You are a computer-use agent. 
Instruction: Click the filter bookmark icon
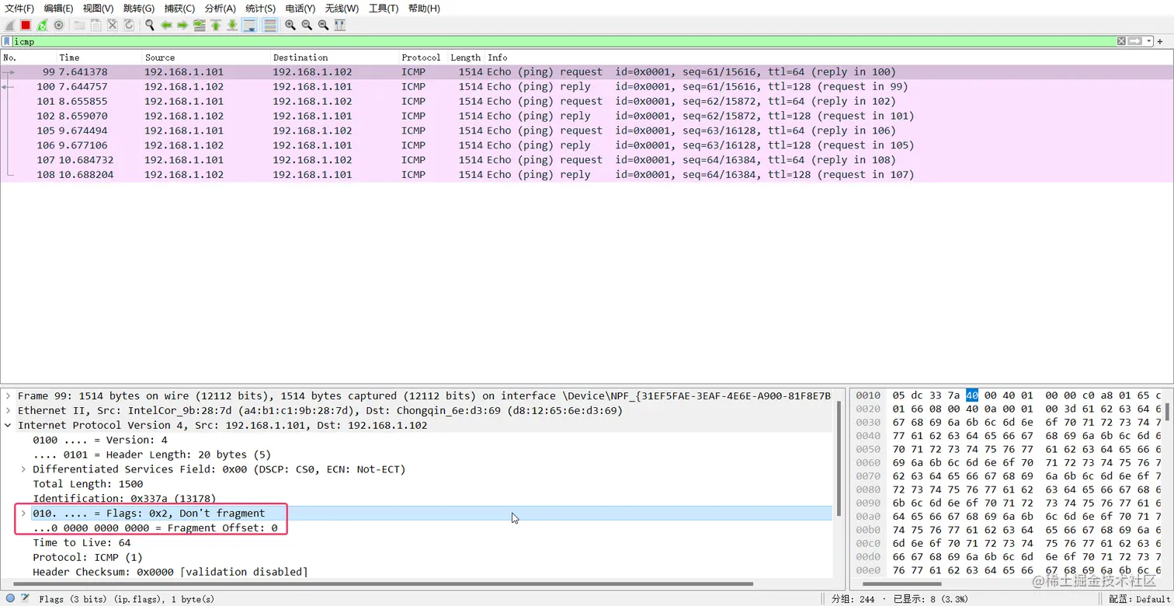click(x=7, y=41)
